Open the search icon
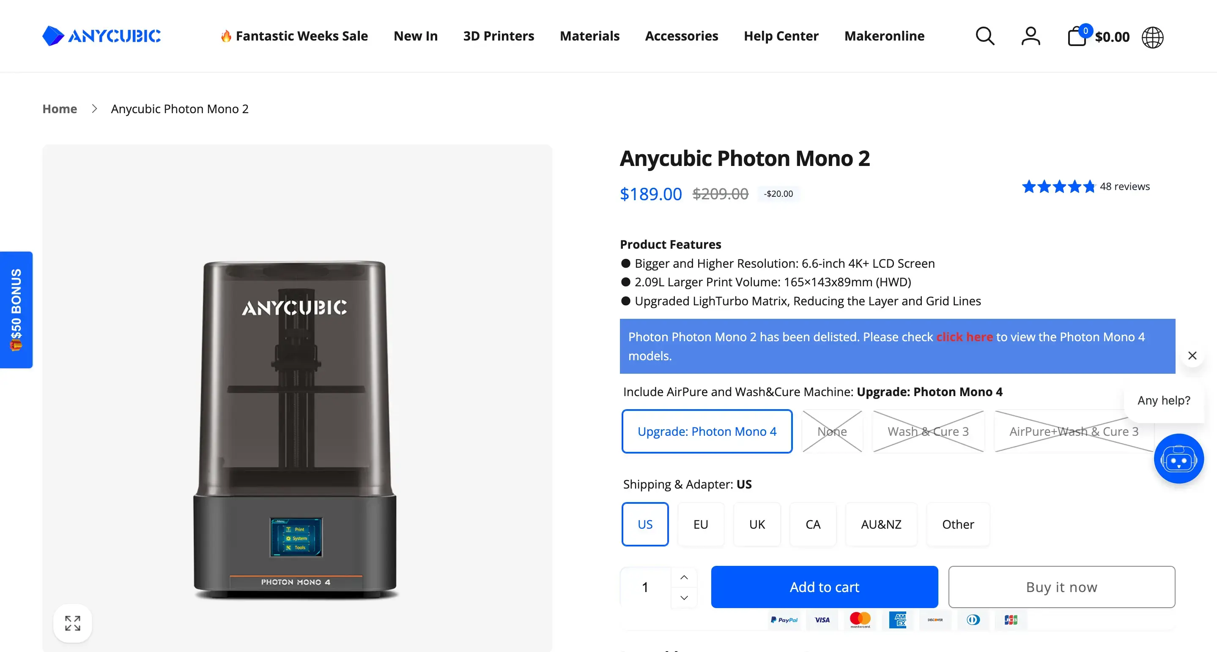 [x=984, y=36]
